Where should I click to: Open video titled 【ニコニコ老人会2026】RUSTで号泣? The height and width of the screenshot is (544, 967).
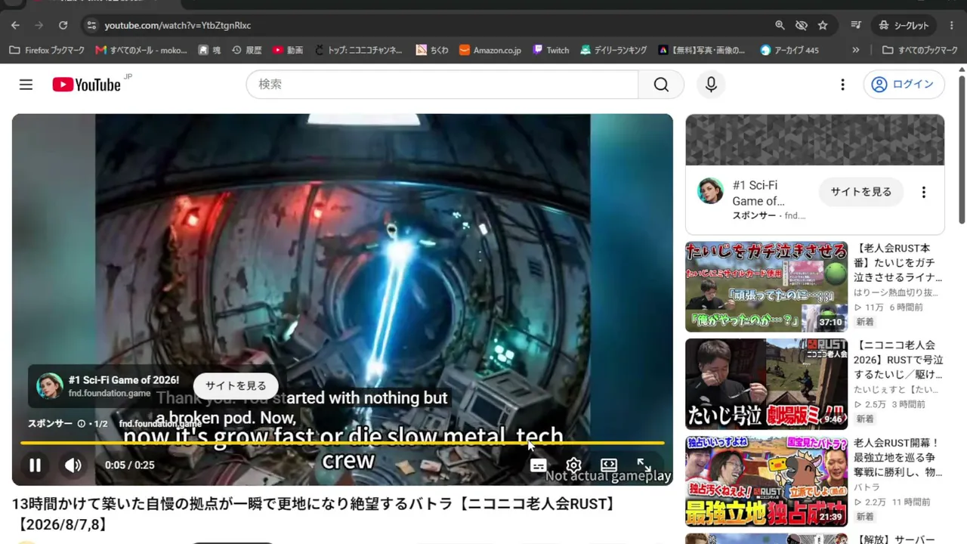pos(897,360)
